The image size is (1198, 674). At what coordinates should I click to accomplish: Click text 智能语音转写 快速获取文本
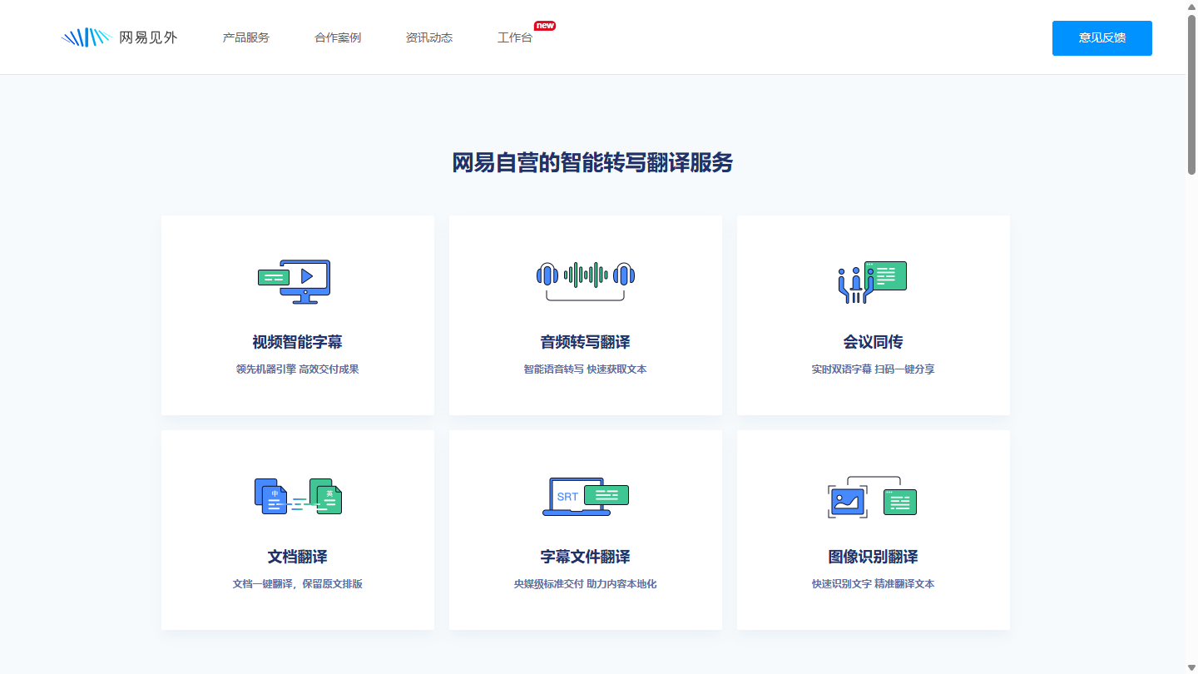[586, 369]
